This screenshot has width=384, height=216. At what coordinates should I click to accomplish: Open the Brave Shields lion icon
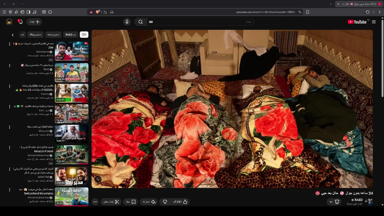pyautogui.click(x=97, y=12)
